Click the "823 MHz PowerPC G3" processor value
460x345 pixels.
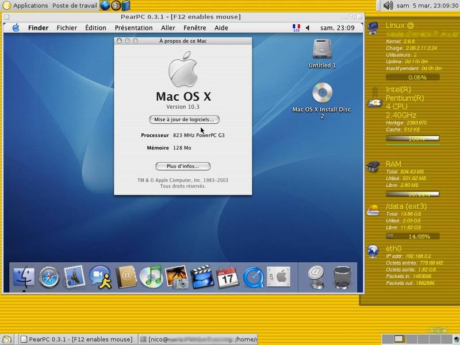(x=198, y=135)
